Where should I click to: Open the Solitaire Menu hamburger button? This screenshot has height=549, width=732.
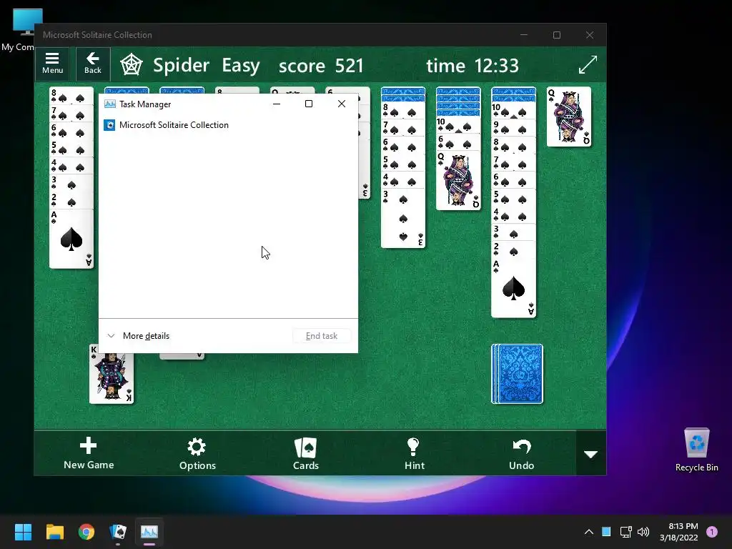pos(52,64)
